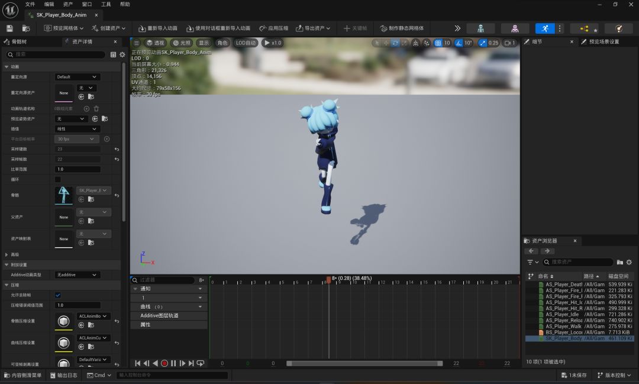Open details panel settings gear

click(122, 54)
